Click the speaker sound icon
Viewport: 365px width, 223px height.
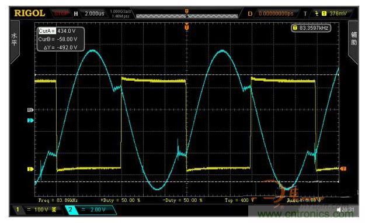tap(339, 210)
